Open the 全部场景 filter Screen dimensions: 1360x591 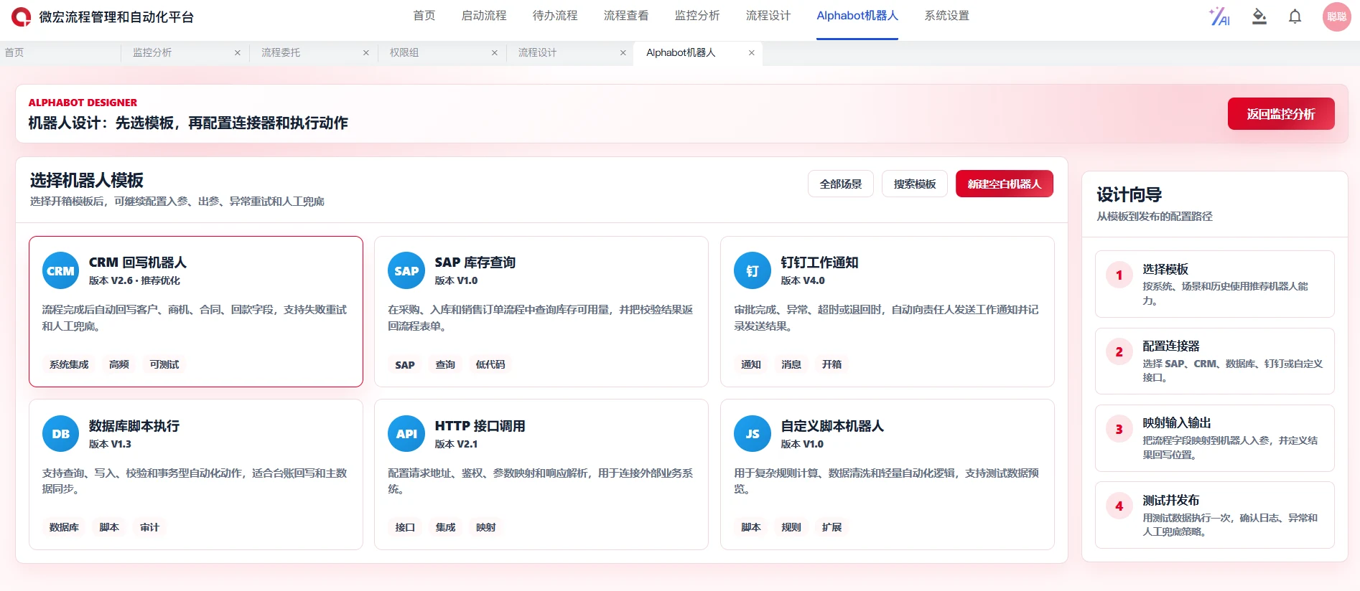click(x=841, y=184)
